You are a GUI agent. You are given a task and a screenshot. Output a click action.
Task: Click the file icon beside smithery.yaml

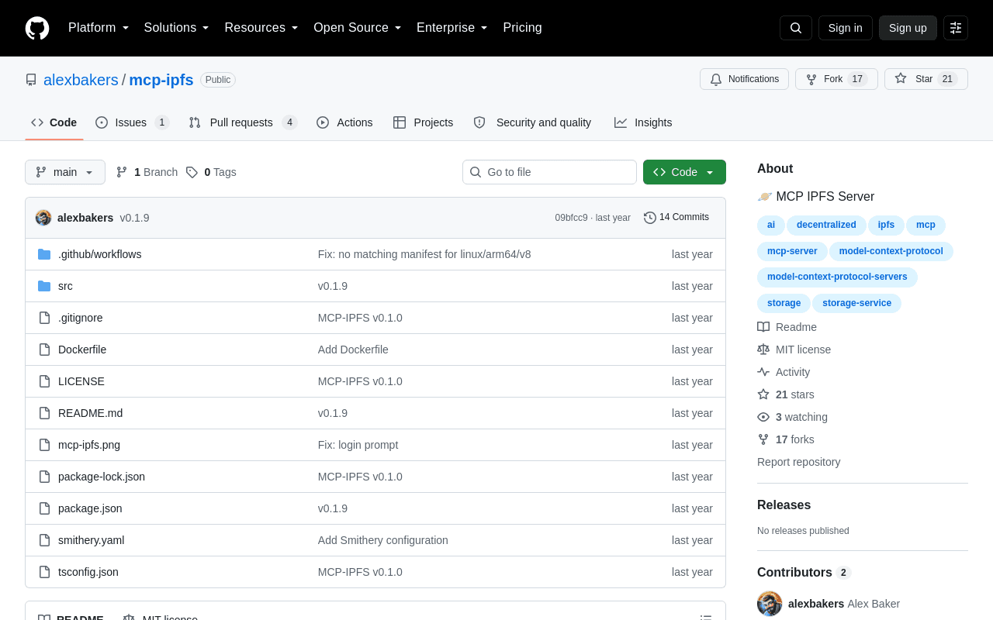(44, 540)
